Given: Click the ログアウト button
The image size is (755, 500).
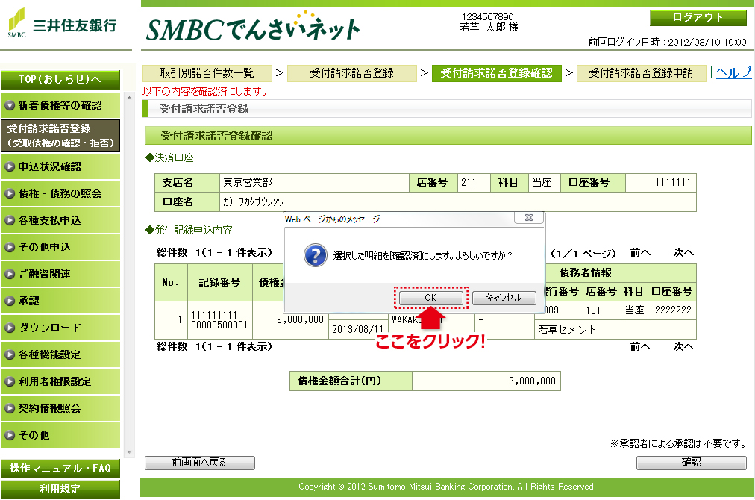Looking at the screenshot, I should tap(698, 18).
